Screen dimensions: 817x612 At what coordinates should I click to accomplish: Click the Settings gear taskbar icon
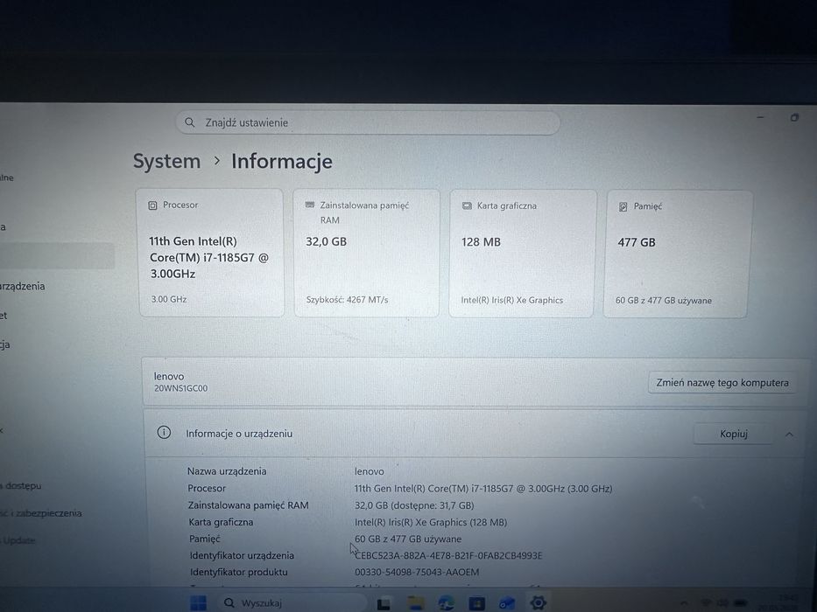[538, 602]
